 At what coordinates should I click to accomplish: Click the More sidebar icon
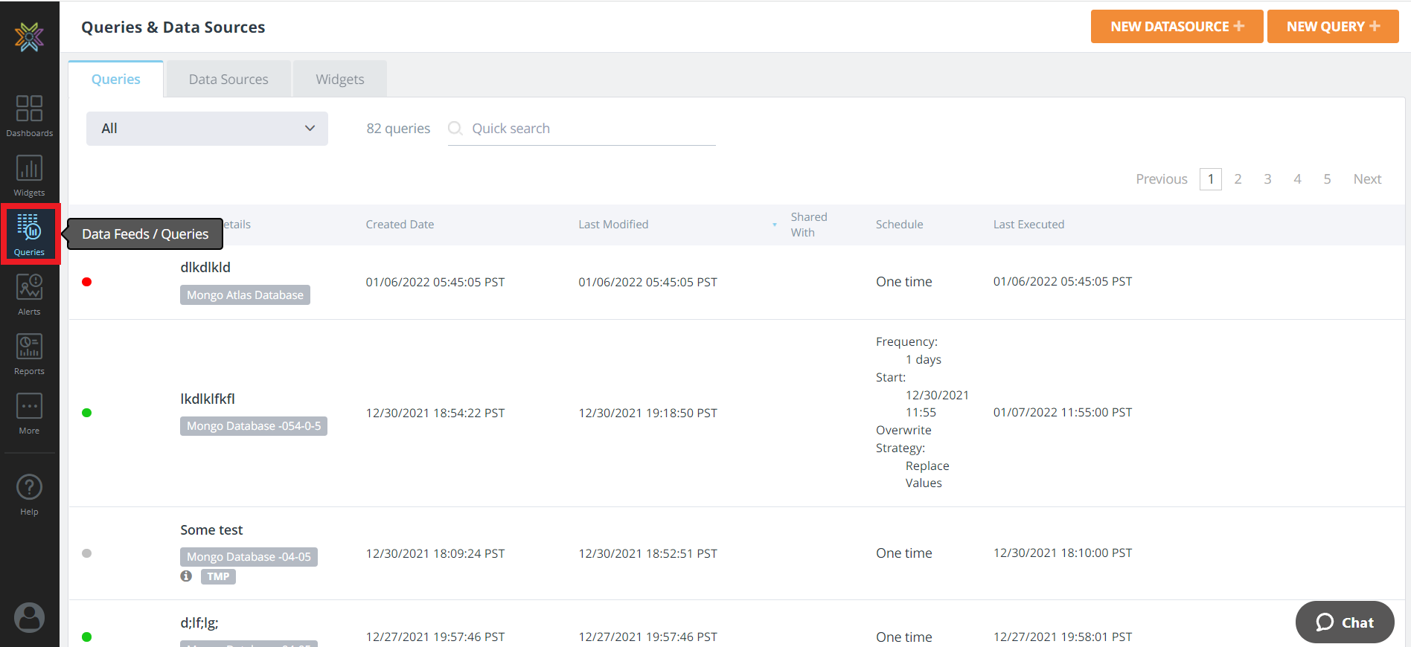click(x=29, y=413)
